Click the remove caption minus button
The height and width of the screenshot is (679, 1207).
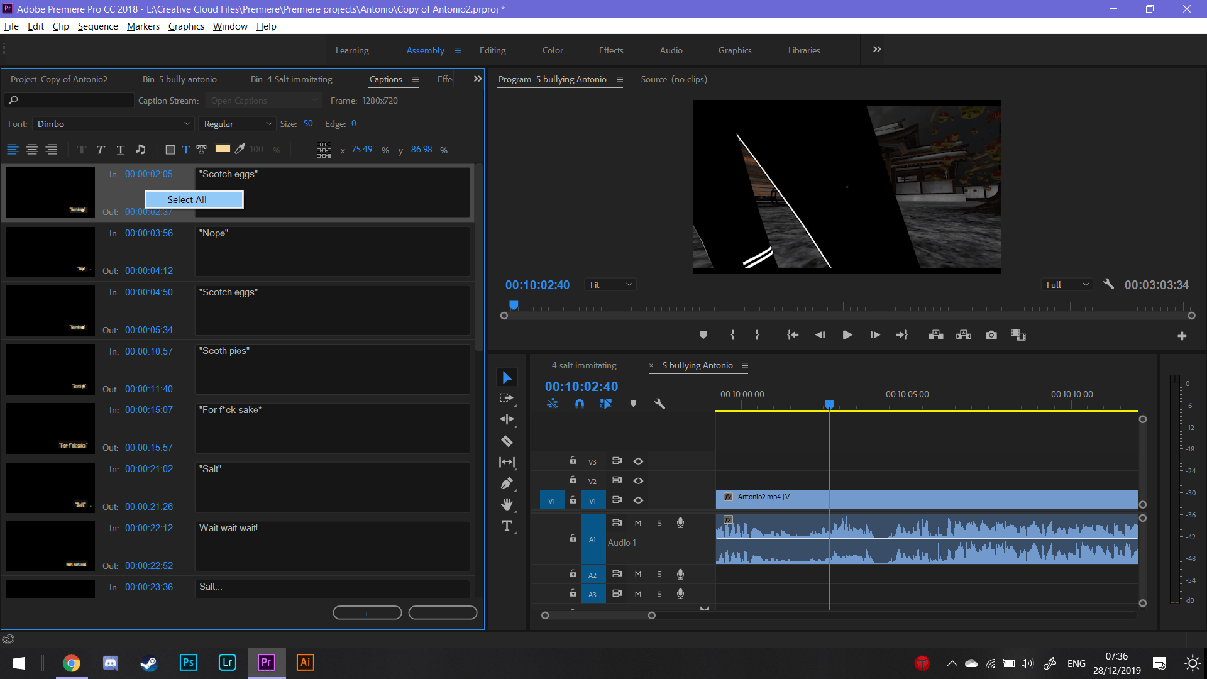coord(443,613)
